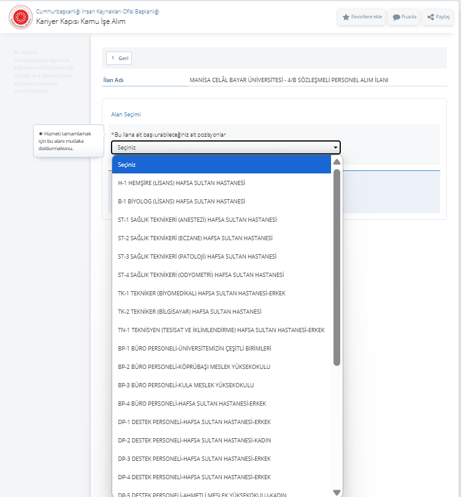The image size is (461, 497).
Task: Open the Cumhurbaşkanlığı İnsan Kaynakları Ofisi Başkanlığı link
Action: [97, 12]
